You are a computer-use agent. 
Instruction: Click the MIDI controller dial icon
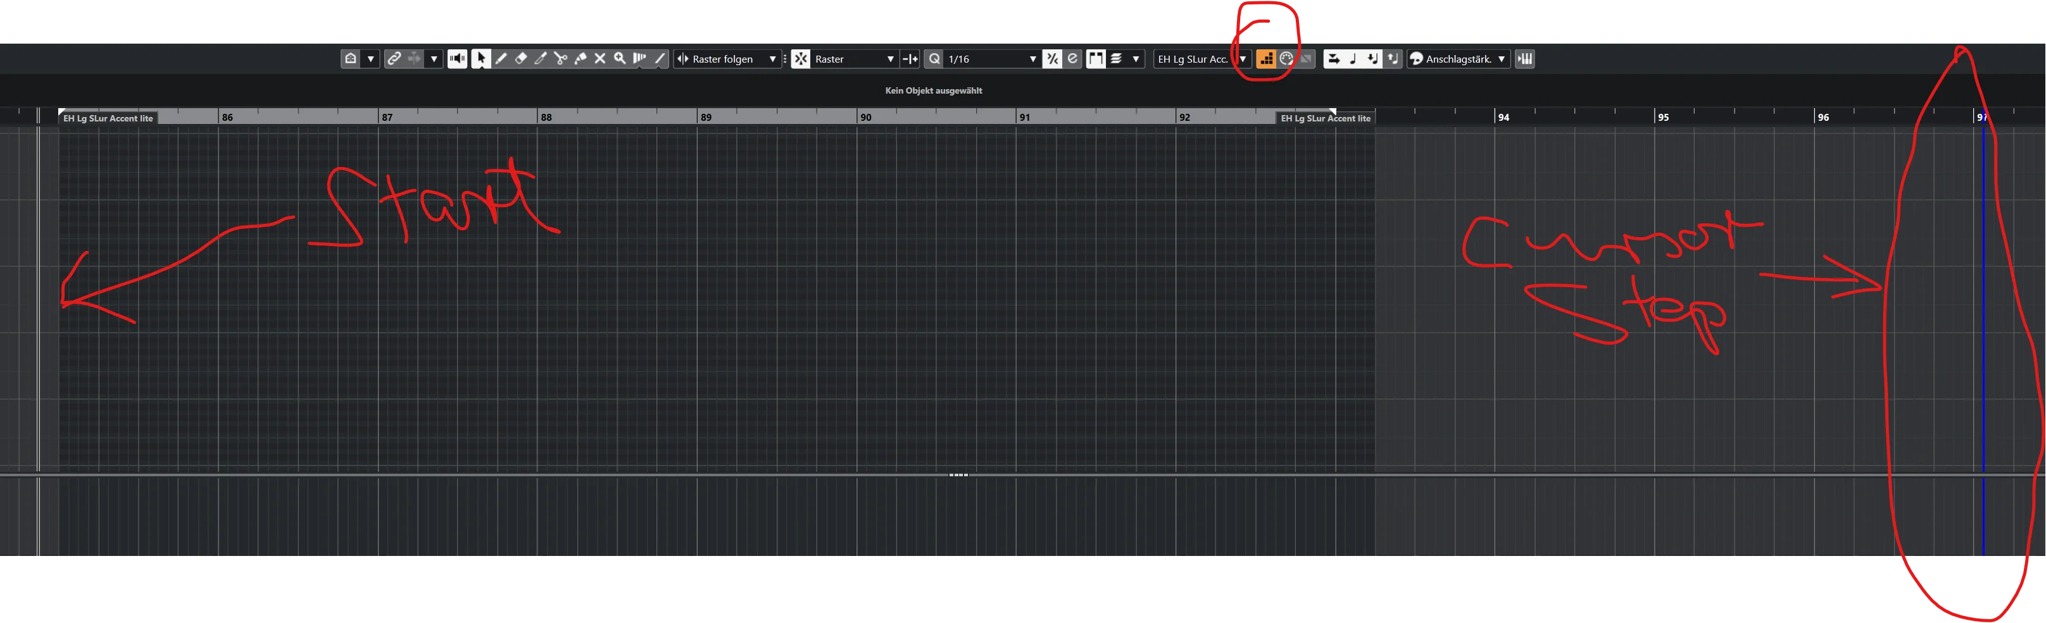click(x=1287, y=59)
